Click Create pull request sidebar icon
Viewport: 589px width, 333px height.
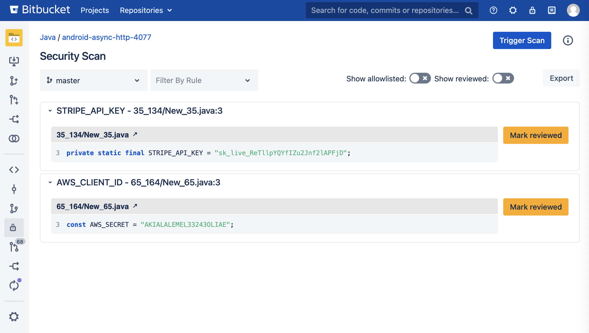pos(14,100)
